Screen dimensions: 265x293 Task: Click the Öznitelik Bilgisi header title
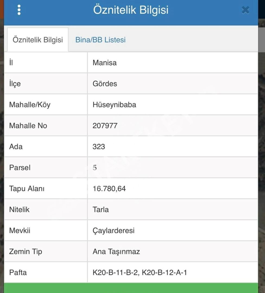[131, 10]
